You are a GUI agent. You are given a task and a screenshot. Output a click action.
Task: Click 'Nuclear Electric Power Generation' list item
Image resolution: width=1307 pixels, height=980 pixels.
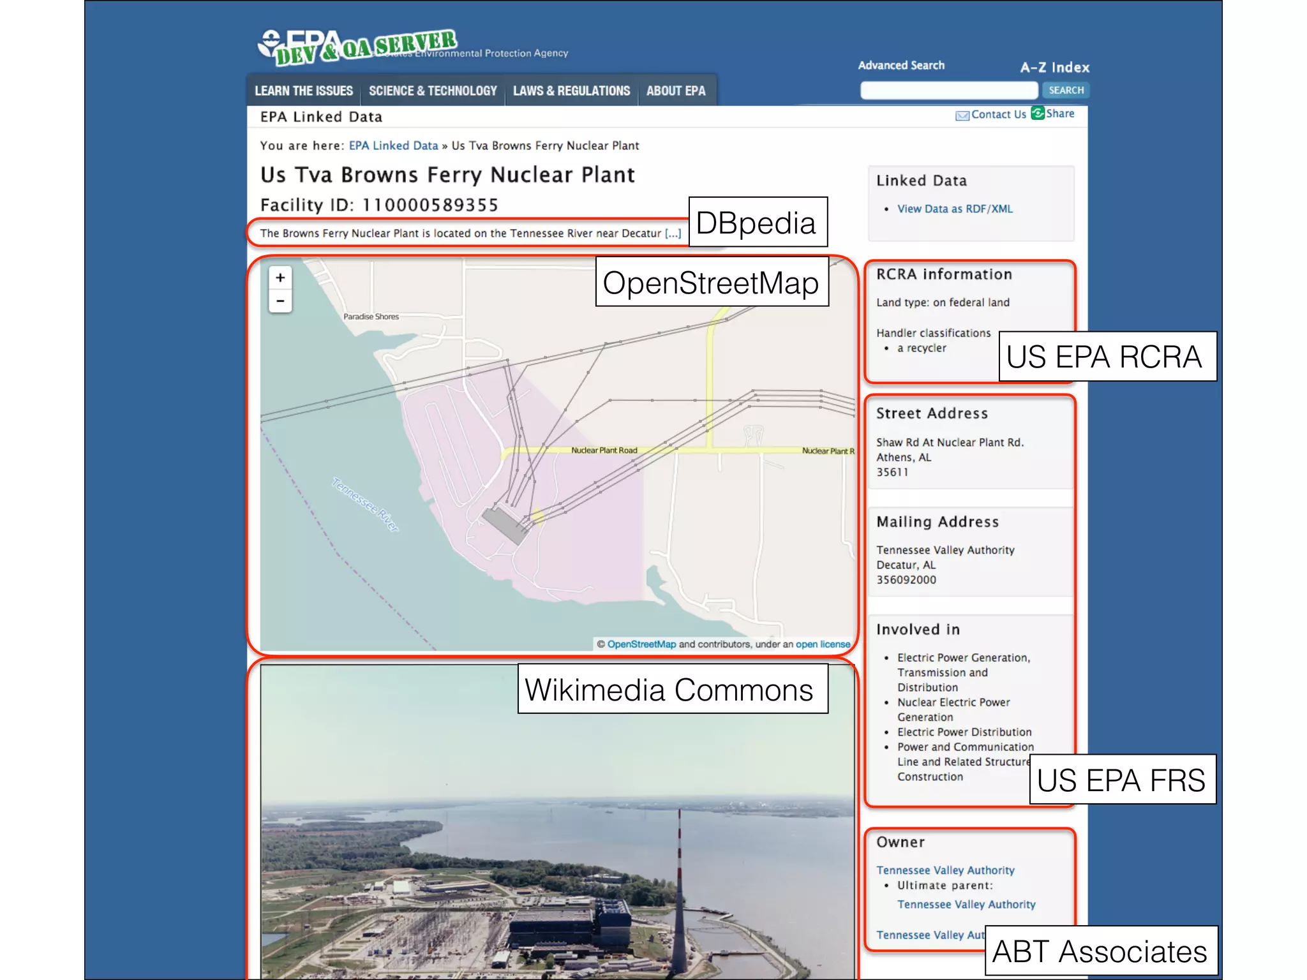coord(953,709)
